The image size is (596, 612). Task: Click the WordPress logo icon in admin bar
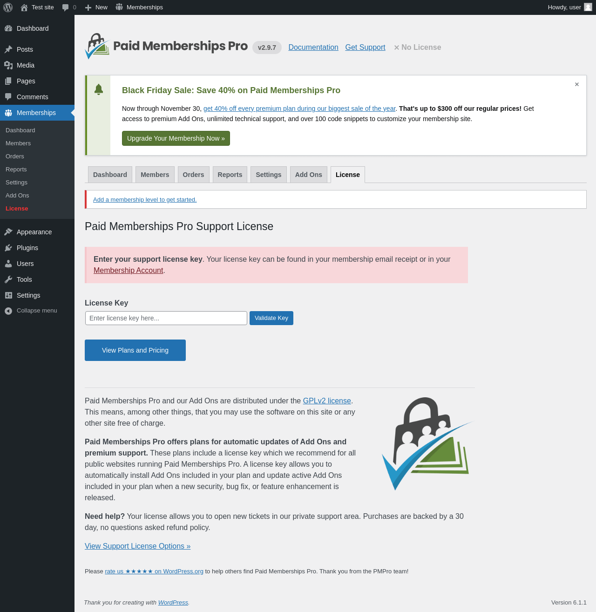coord(8,7)
